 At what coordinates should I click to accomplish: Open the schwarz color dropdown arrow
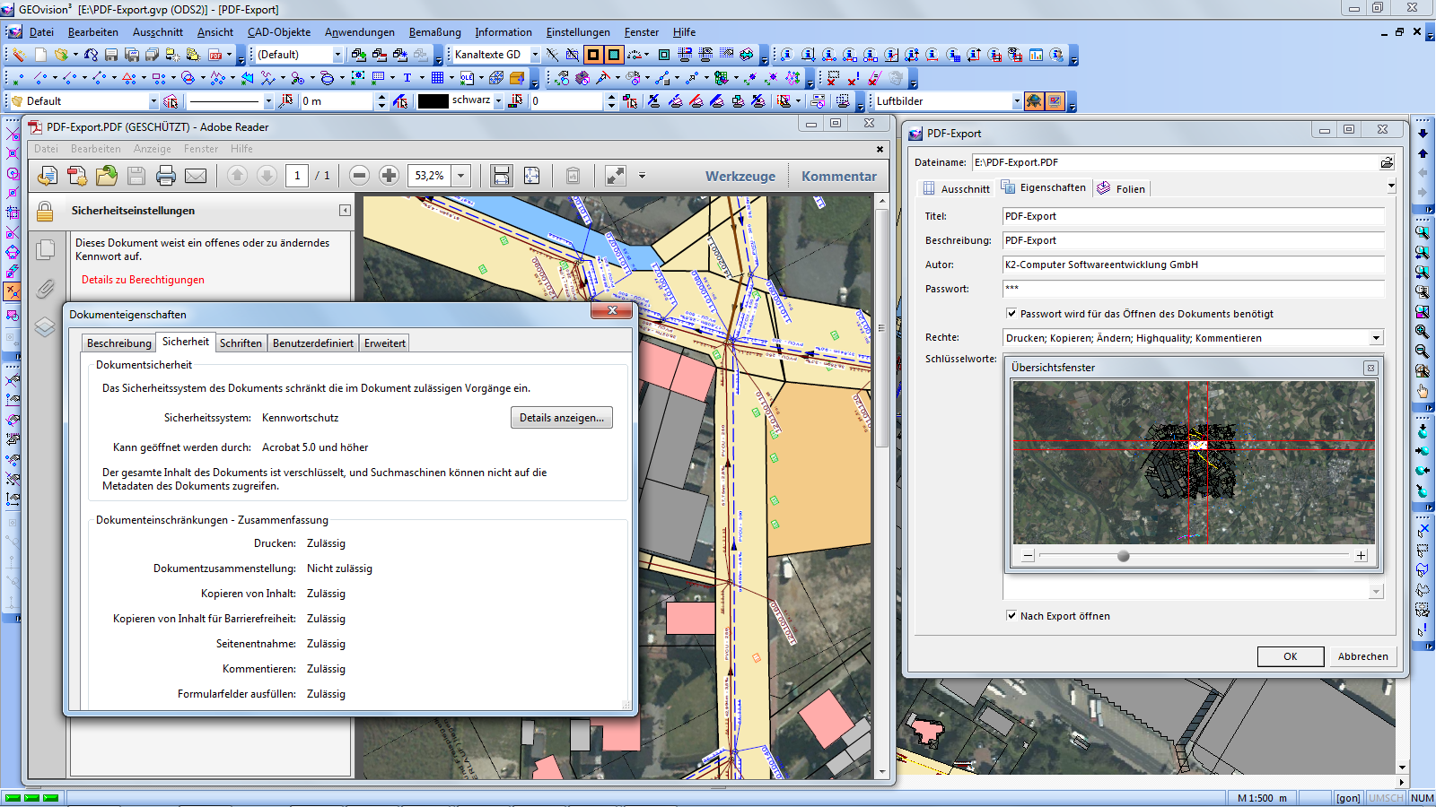[x=498, y=101]
